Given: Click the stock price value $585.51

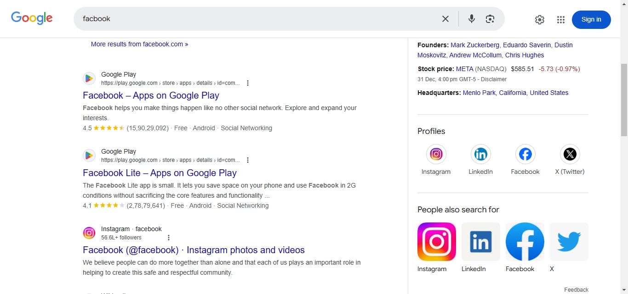Looking at the screenshot, I should pos(523,69).
